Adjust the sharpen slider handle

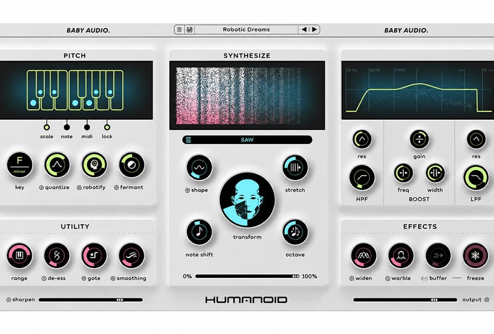(120, 300)
